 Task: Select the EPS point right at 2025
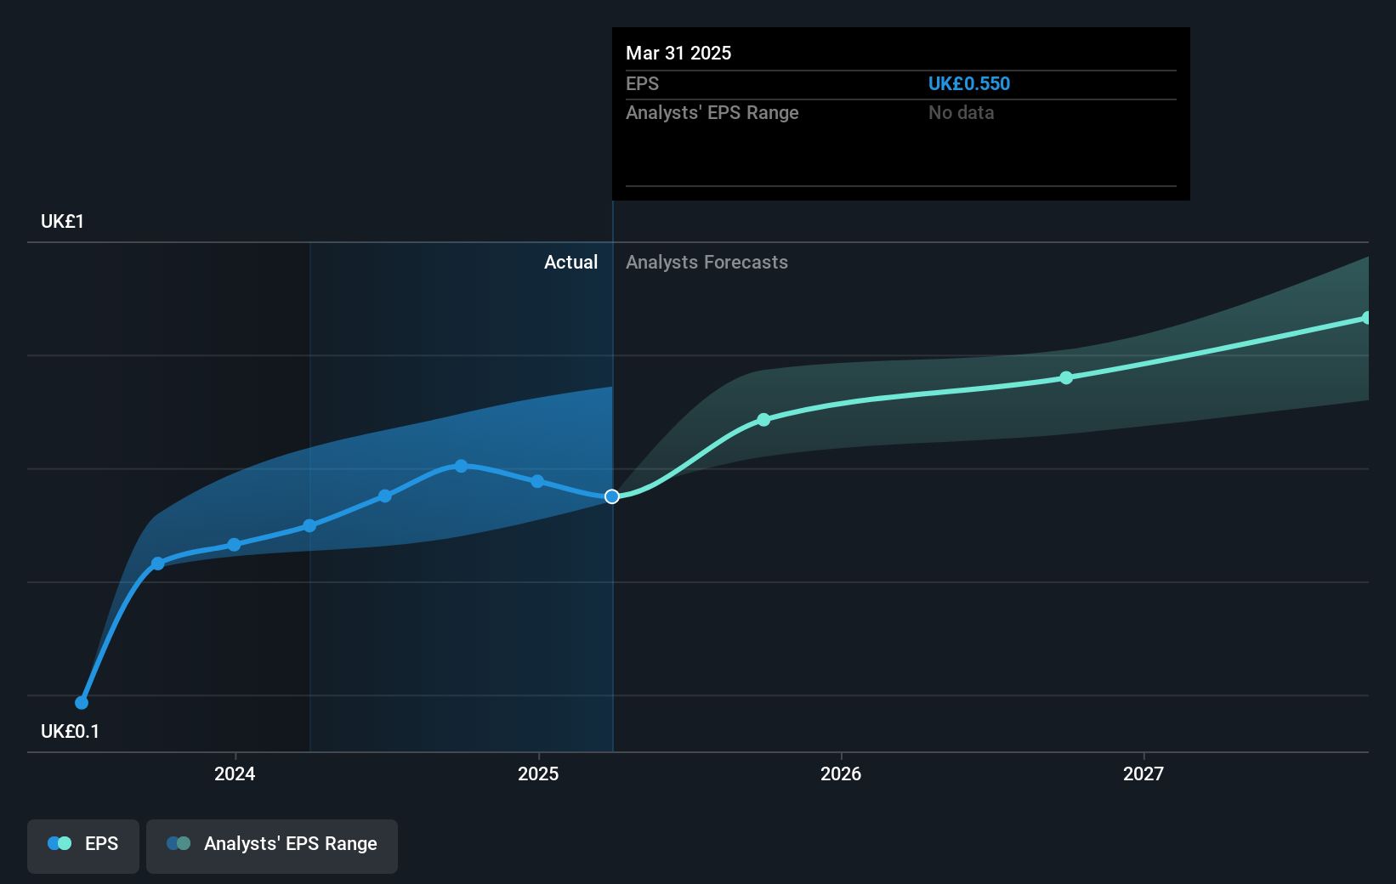pyautogui.click(x=537, y=481)
